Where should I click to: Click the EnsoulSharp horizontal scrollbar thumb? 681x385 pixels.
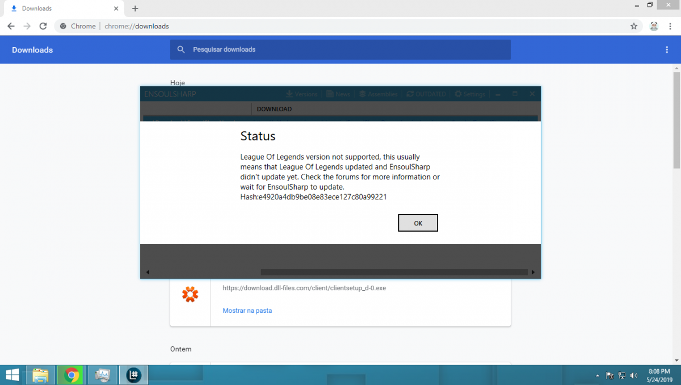[394, 273]
